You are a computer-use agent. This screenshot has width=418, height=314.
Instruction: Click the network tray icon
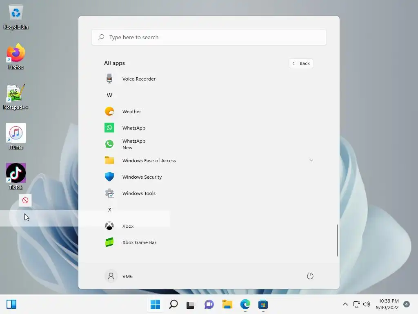click(x=356, y=304)
